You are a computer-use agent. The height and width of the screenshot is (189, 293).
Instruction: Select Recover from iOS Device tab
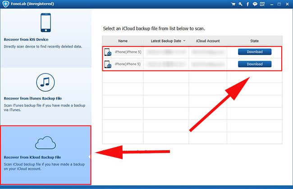coord(46,38)
